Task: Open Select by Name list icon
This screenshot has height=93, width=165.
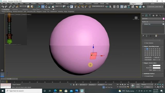Action: coord(32,7)
